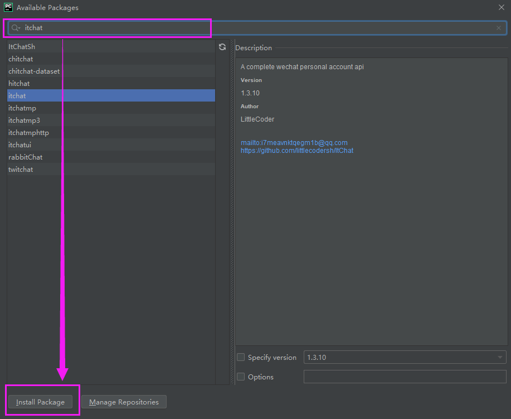Select the itchatmp package
This screenshot has width=511, height=419.
[x=111, y=108]
